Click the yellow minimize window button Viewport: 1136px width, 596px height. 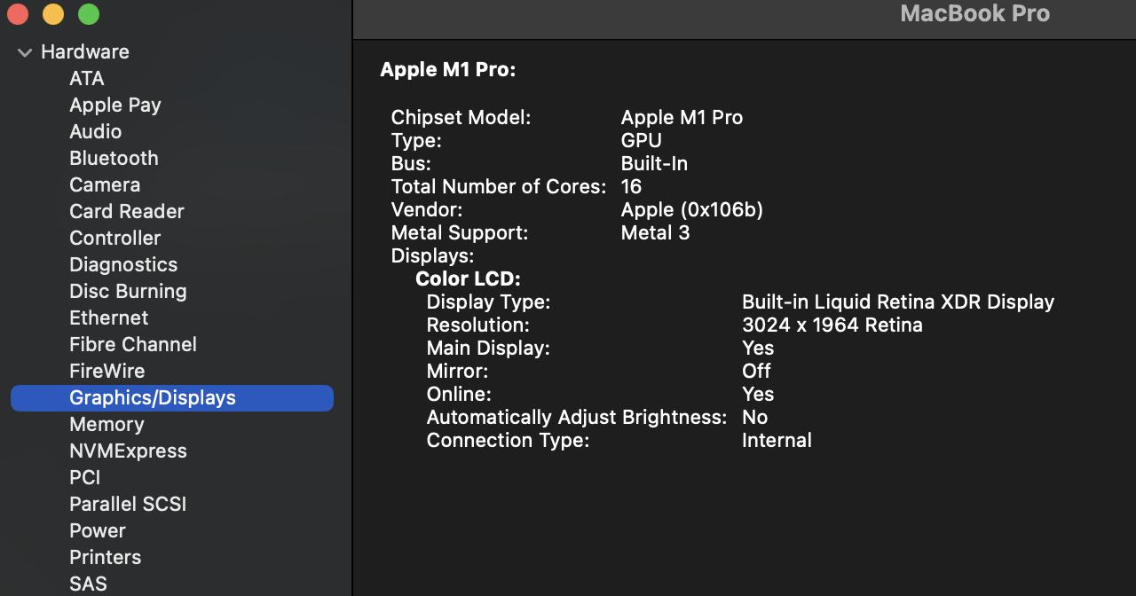(53, 14)
